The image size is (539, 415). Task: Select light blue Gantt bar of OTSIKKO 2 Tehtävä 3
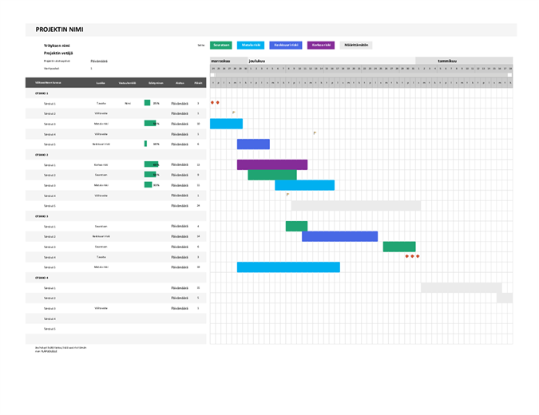click(x=304, y=185)
